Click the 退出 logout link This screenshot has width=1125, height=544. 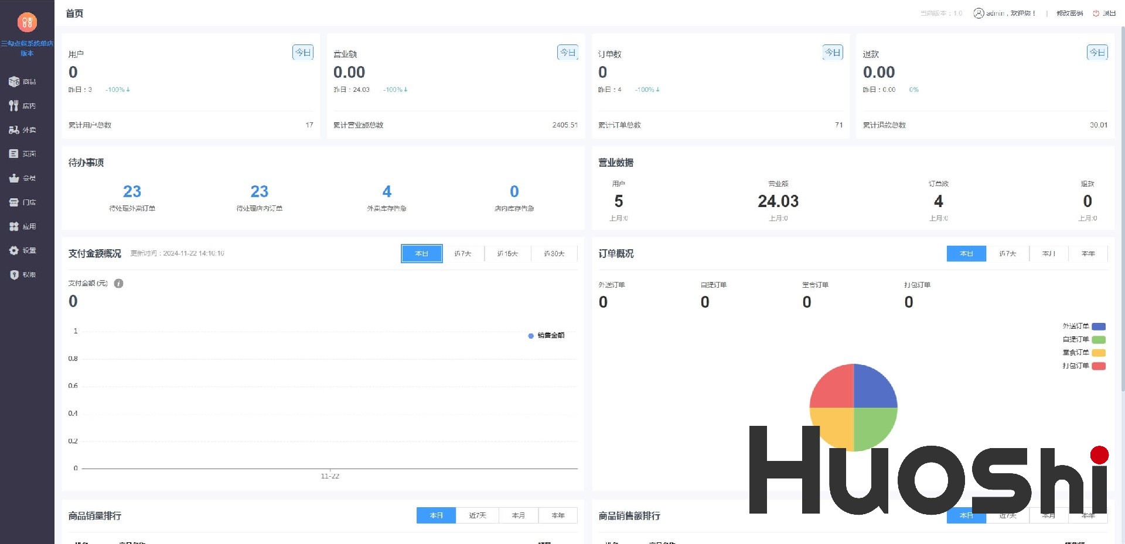pyautogui.click(x=1109, y=13)
